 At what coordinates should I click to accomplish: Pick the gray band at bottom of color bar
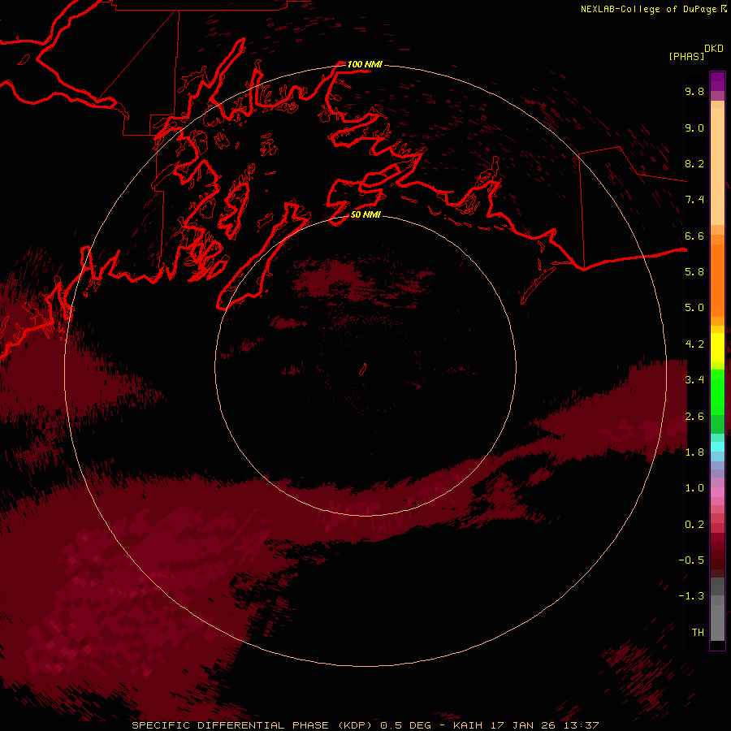[x=717, y=622]
